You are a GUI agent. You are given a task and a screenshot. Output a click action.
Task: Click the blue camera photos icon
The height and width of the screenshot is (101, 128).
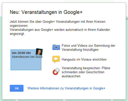pyautogui.click(x=56, y=47)
